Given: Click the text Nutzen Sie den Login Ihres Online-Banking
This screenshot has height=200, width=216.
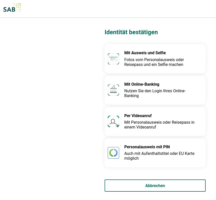Looking at the screenshot, I should [155, 93].
